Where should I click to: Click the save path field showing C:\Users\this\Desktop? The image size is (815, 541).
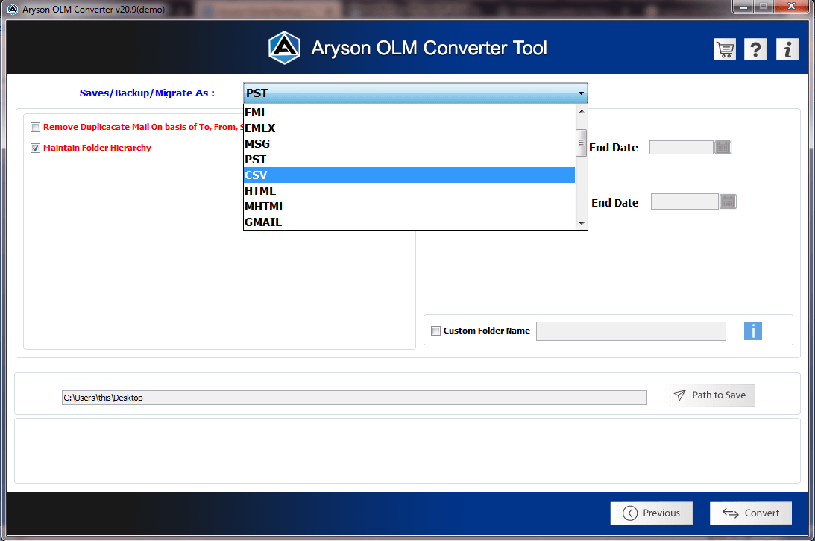[353, 397]
